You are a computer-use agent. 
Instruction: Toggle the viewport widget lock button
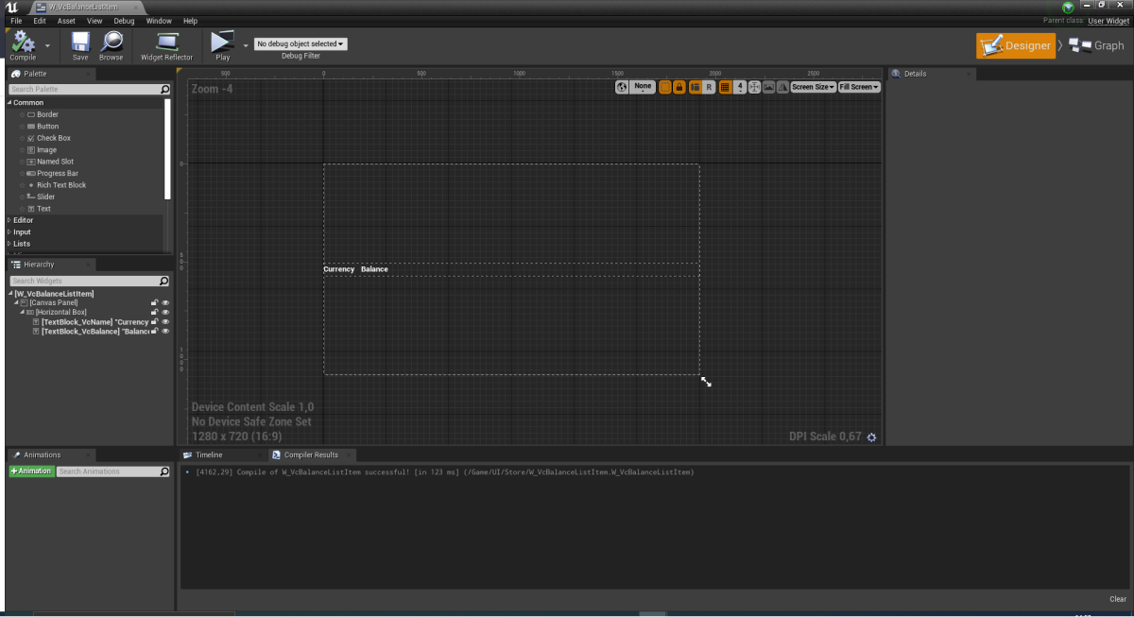click(x=679, y=87)
